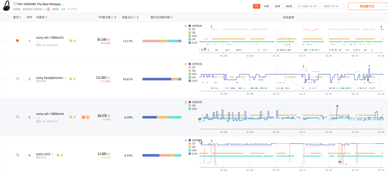Viewport: 388px width, 174px height.
Task: Click the 18.81% traffic share value
Action: 128,79
